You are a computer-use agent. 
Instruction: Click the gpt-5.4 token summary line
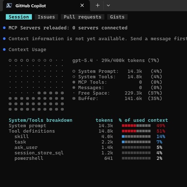[116, 61]
